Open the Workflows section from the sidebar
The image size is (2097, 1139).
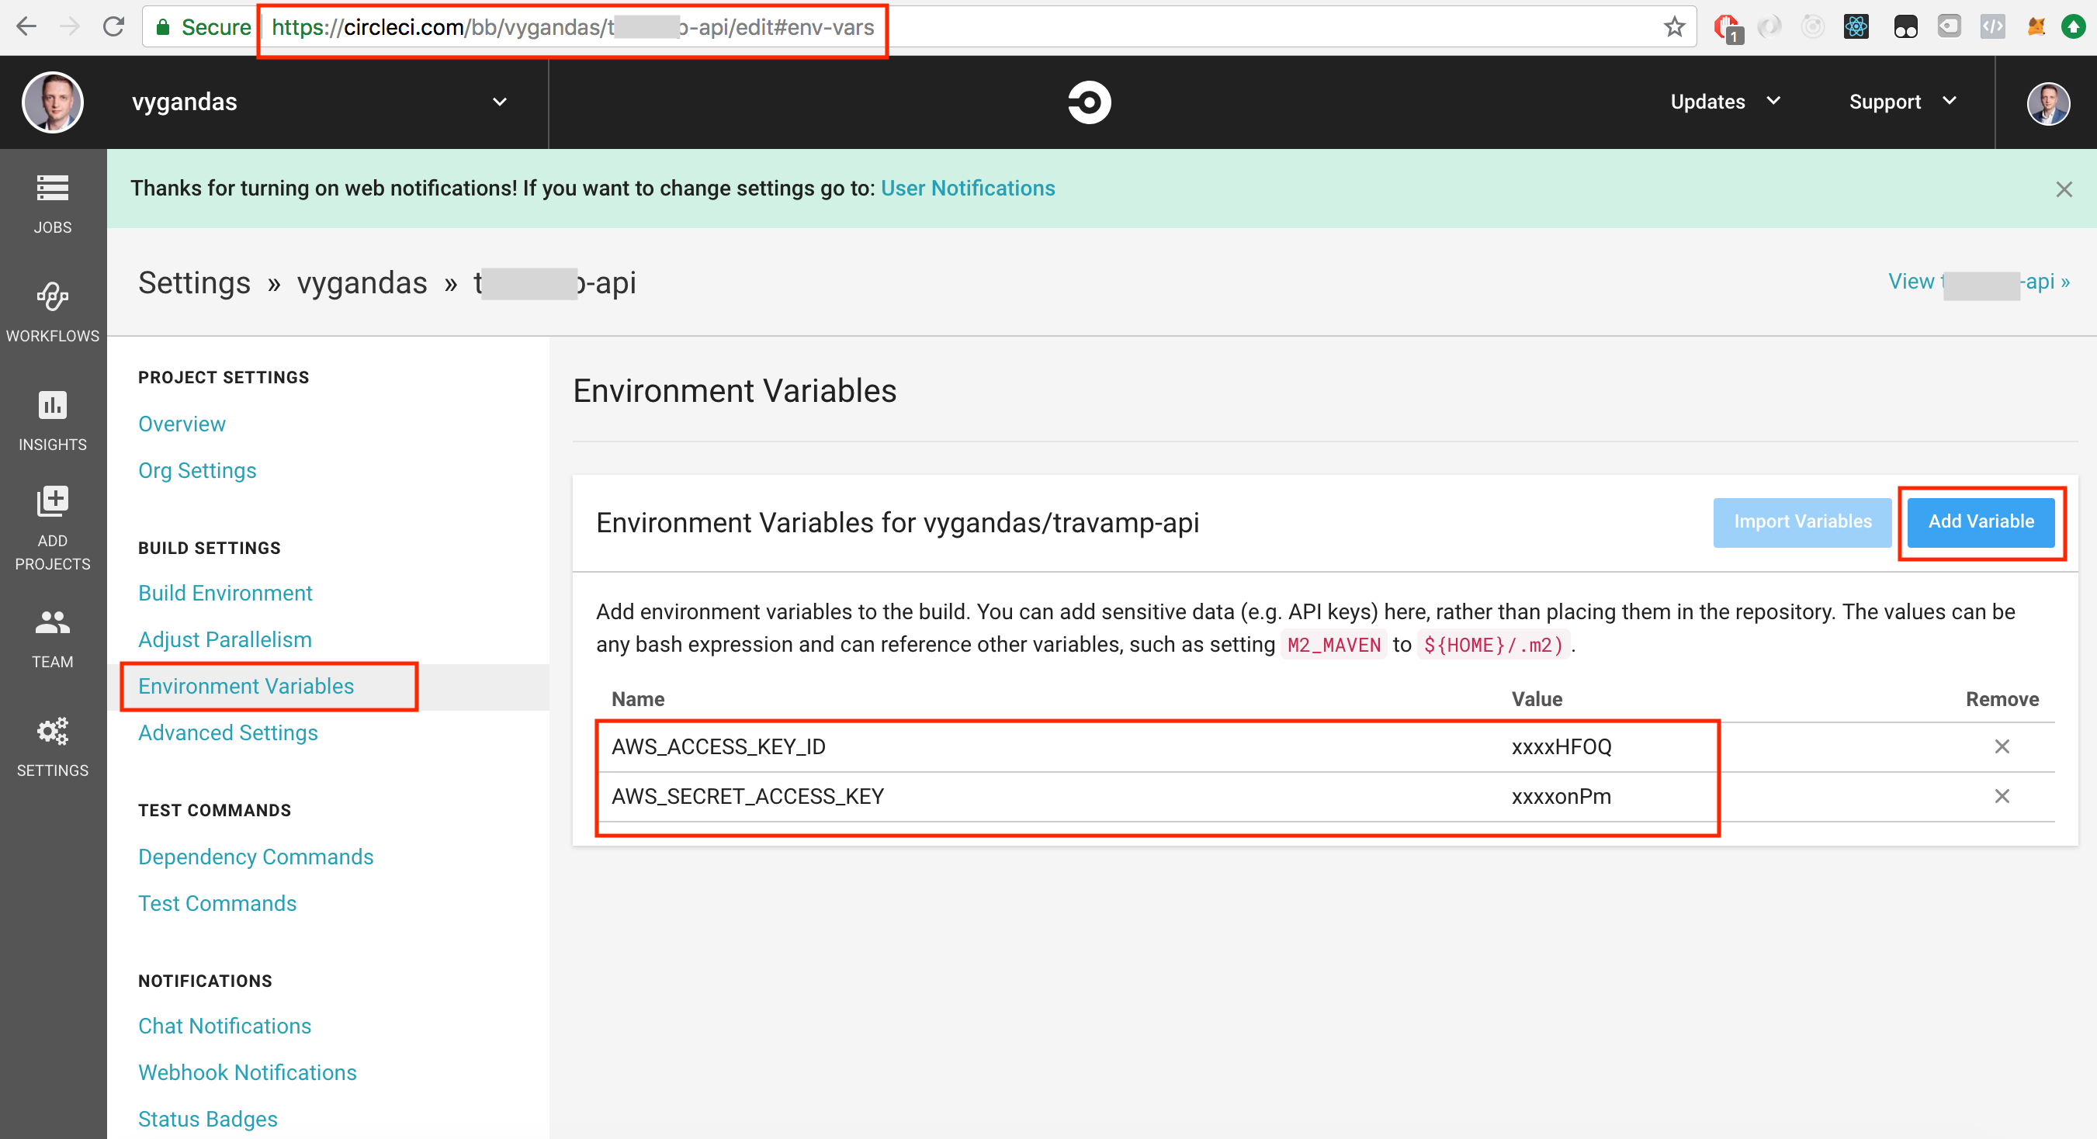[51, 310]
